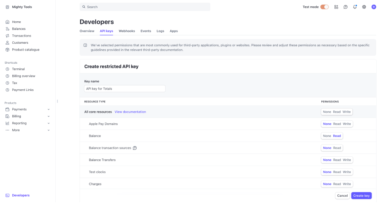The height and width of the screenshot is (215, 383).
Task: Click the Billing product icon
Action: pyautogui.click(x=7, y=116)
